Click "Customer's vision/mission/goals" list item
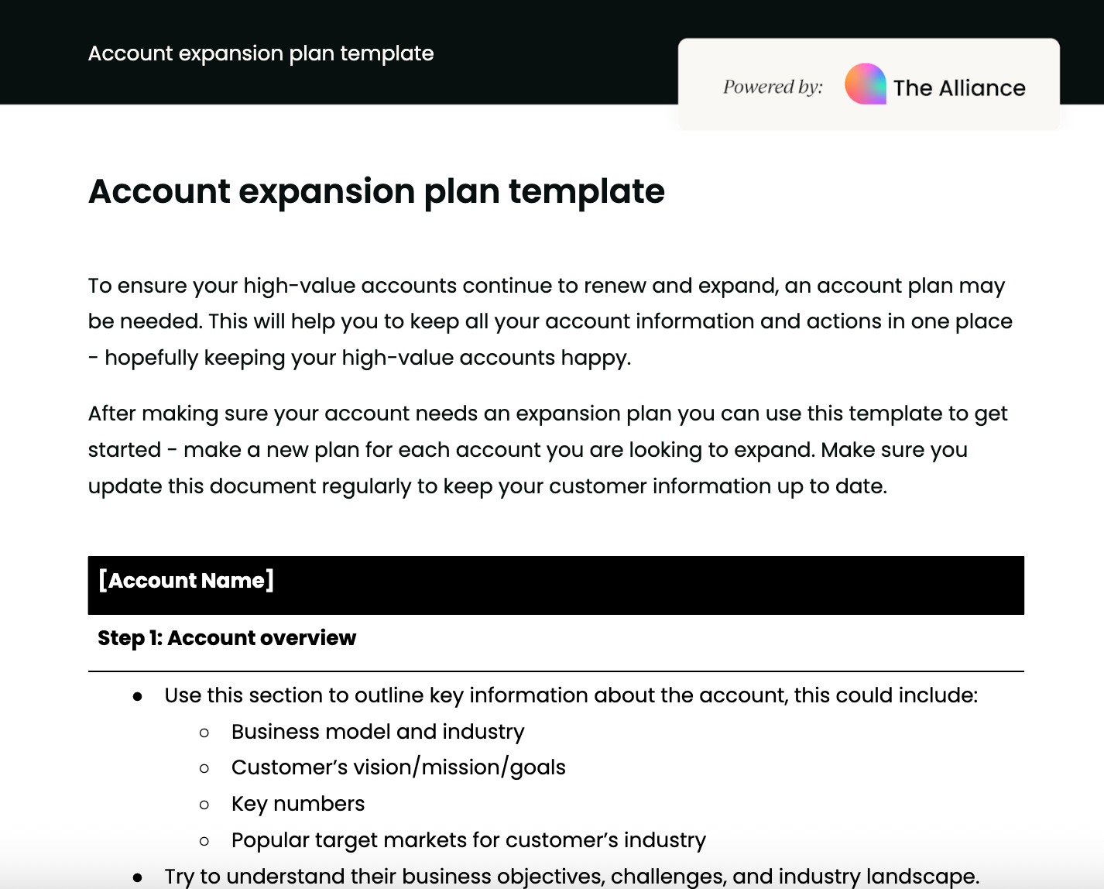Screen dimensions: 1104x889 (398, 767)
